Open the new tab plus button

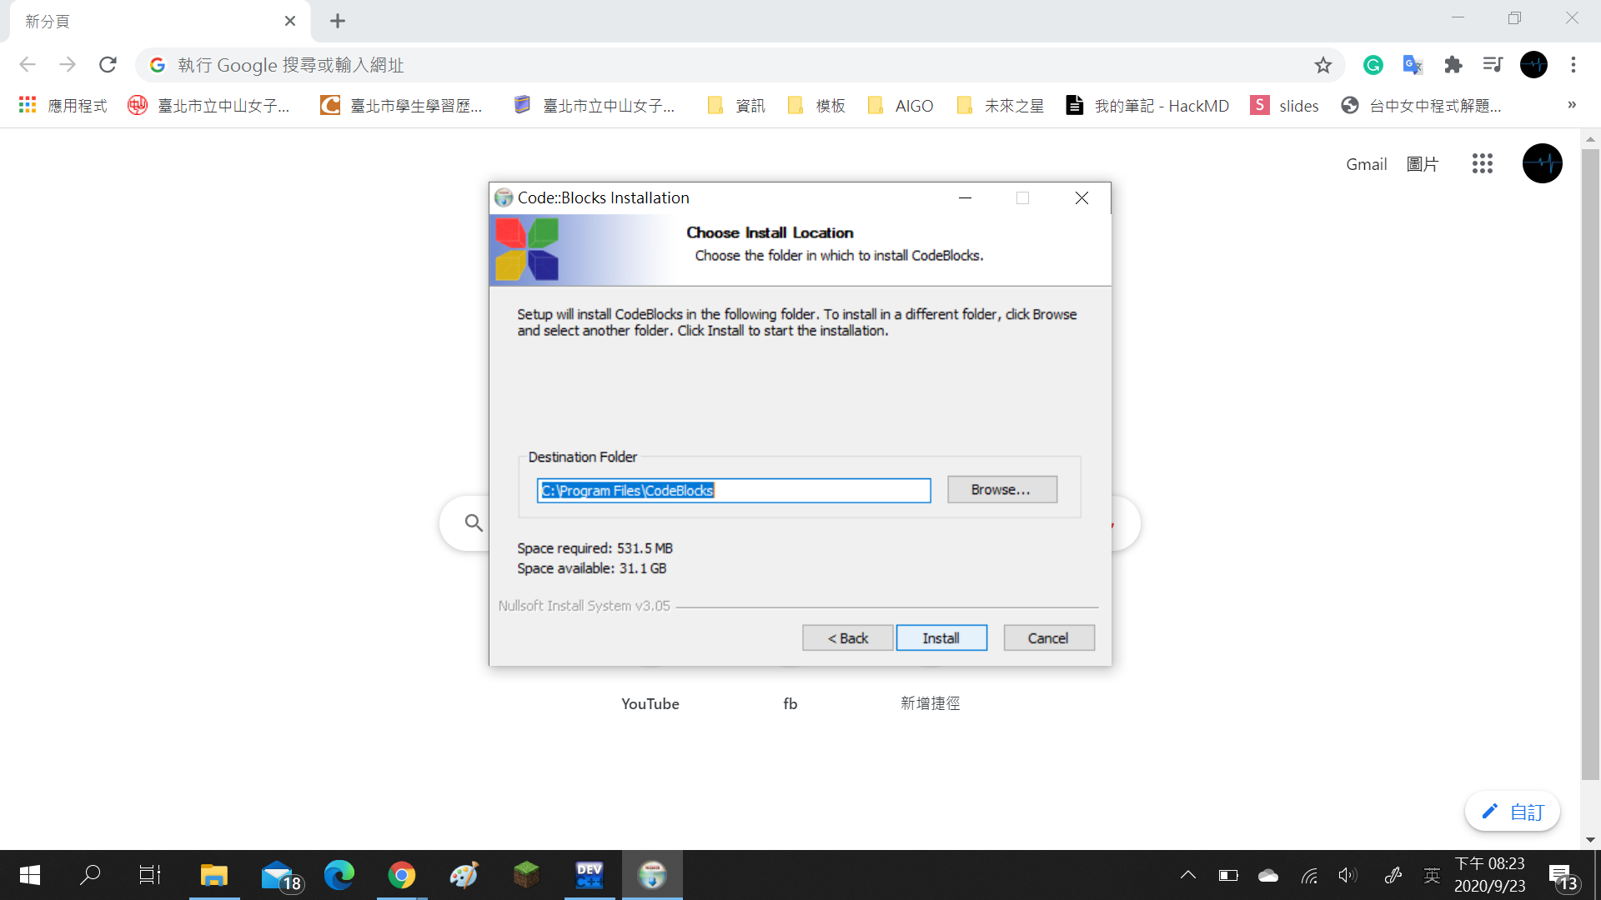pos(337,21)
